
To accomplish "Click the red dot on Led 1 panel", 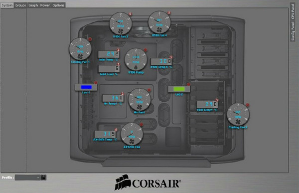I will [x=96, y=82].
